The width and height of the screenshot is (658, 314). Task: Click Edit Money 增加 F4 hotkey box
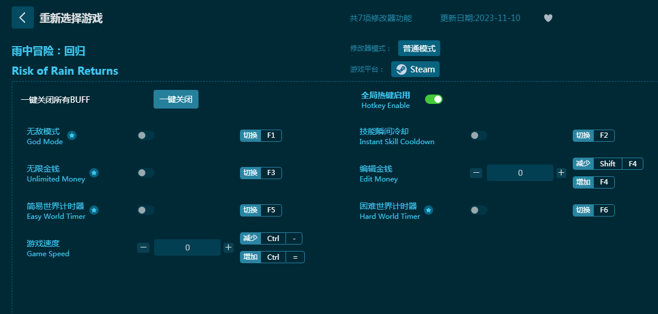pos(594,182)
